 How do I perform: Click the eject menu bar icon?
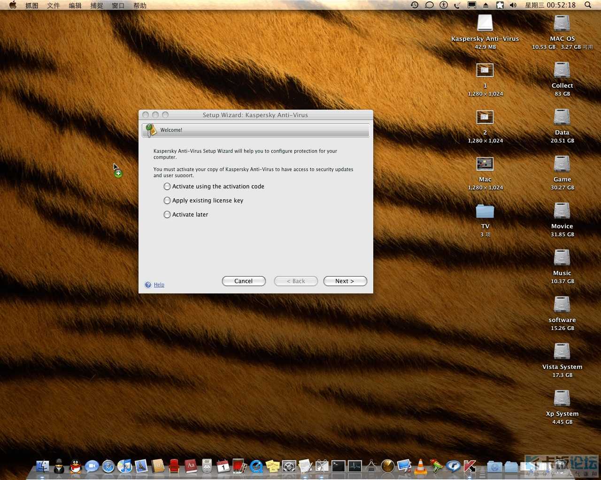[485, 5]
